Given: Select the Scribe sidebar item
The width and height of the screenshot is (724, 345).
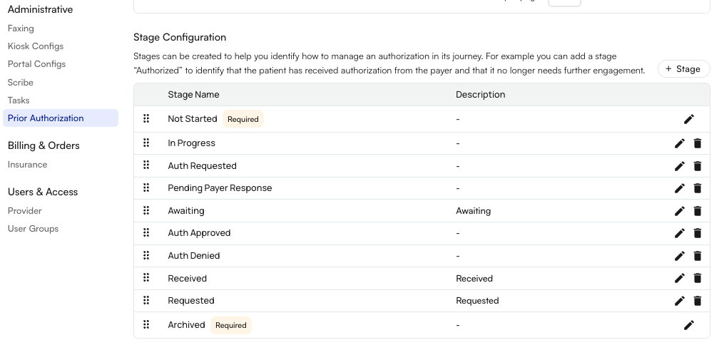Looking at the screenshot, I should click(20, 83).
